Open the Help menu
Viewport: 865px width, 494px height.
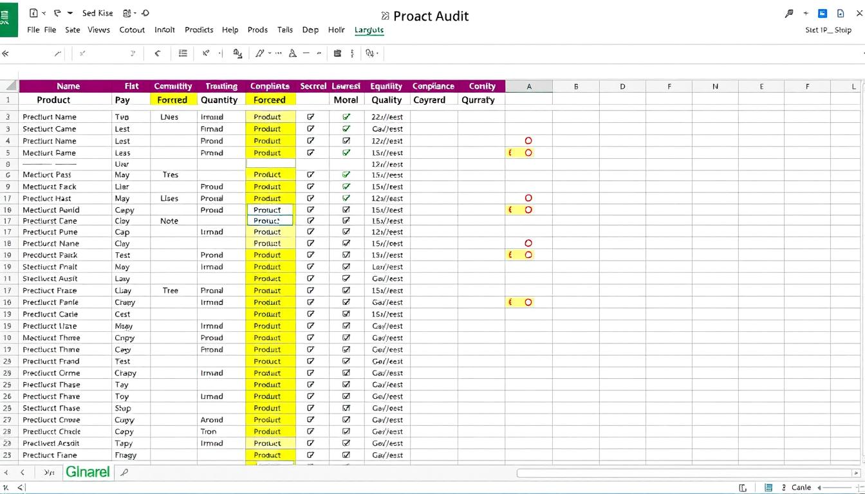(x=230, y=30)
